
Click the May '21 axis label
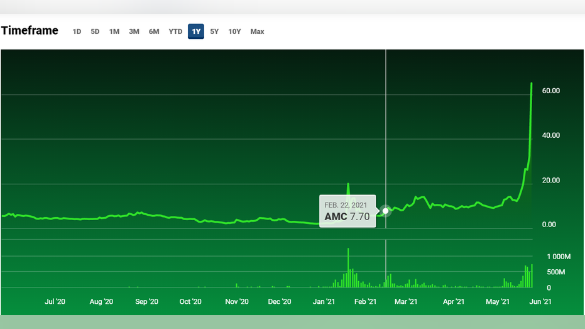click(497, 301)
